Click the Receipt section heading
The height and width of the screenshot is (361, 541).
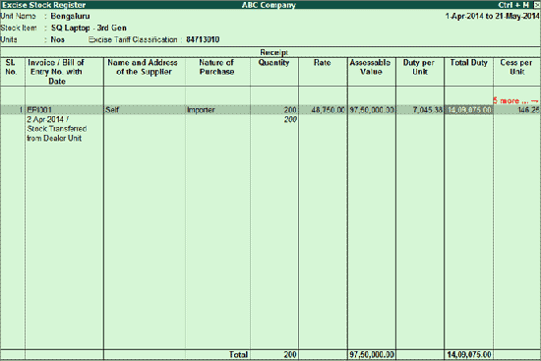pos(274,52)
